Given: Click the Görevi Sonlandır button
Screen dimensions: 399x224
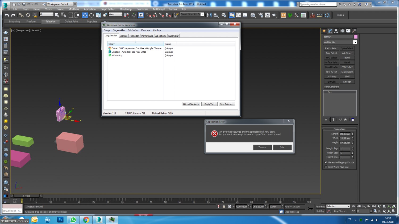Looking at the screenshot, I should [x=191, y=104].
